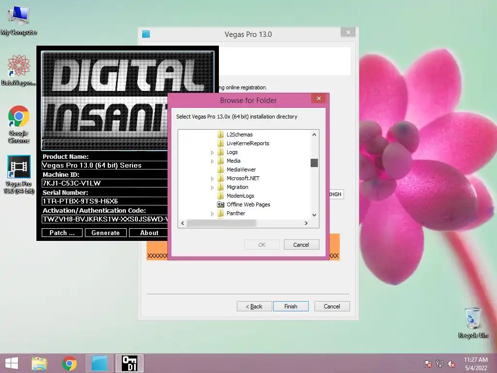This screenshot has width=497, height=373.
Task: Select the L2Schemas folder icon
Action: click(x=221, y=135)
